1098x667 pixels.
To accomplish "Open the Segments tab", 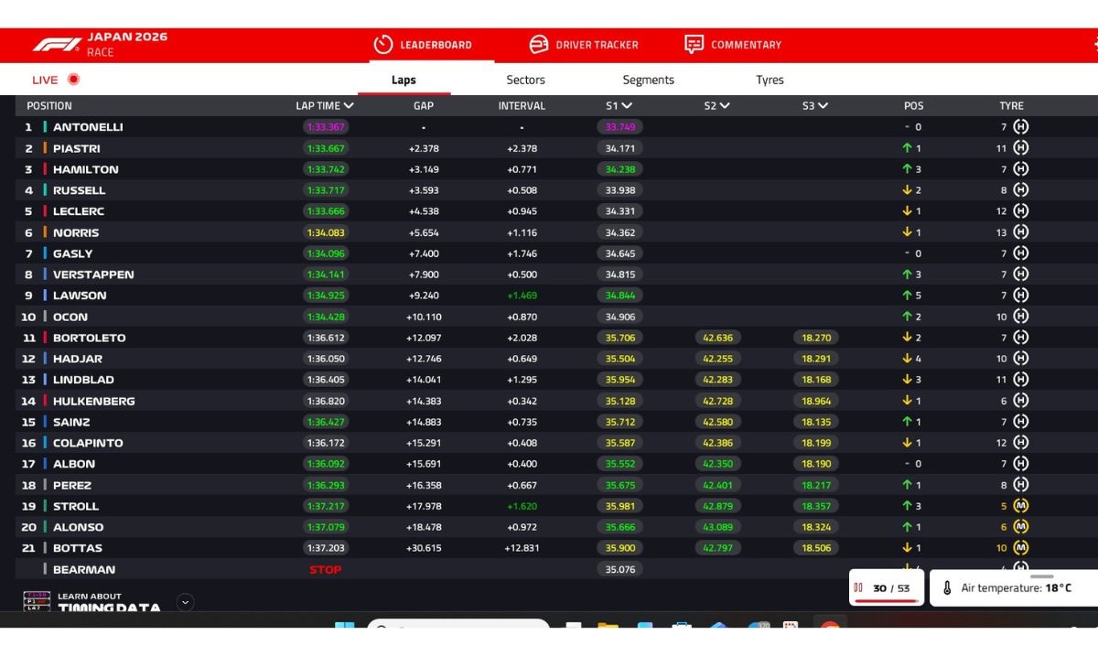I will click(x=648, y=80).
